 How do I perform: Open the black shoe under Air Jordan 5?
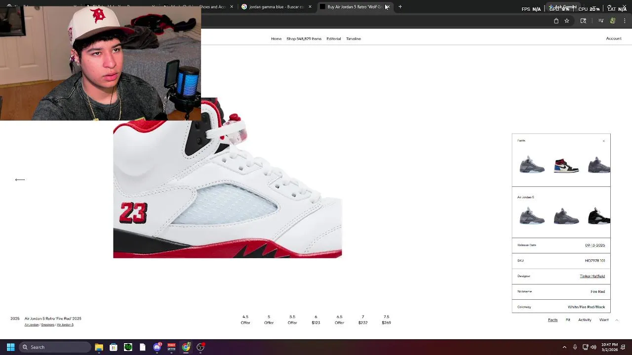(599, 216)
